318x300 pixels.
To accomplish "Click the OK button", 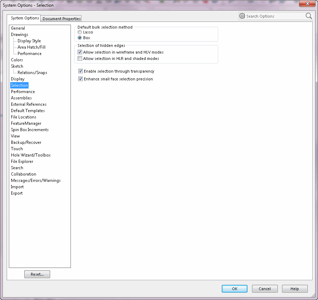I will (235, 289).
